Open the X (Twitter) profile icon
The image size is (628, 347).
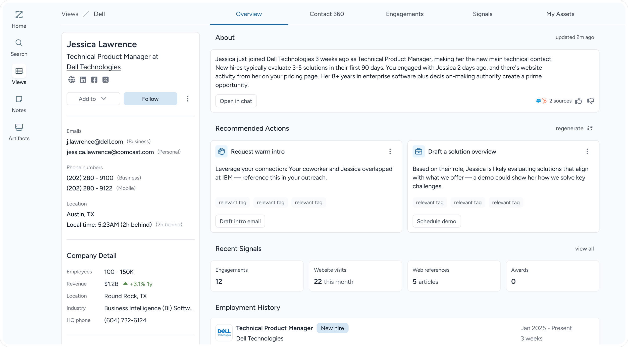point(106,80)
